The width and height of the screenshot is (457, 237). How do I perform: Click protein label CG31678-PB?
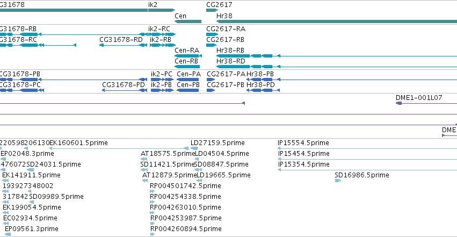(x=20, y=74)
